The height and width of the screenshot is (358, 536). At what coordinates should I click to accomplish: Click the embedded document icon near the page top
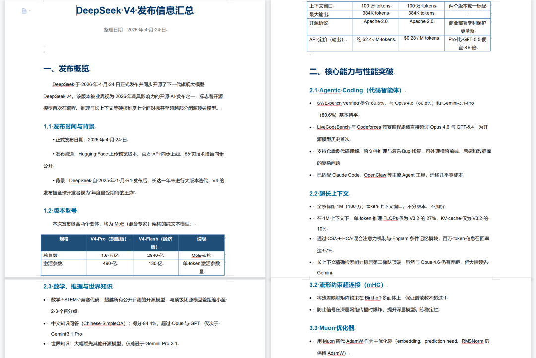point(24,11)
